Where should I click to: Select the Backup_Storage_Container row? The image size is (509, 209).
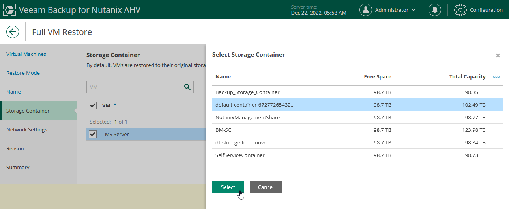(x=247, y=92)
